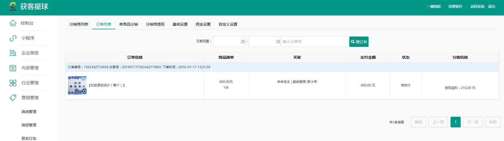Click the 一键换肤 skin switch link
The width and height of the screenshot is (504, 141).
point(434,7)
